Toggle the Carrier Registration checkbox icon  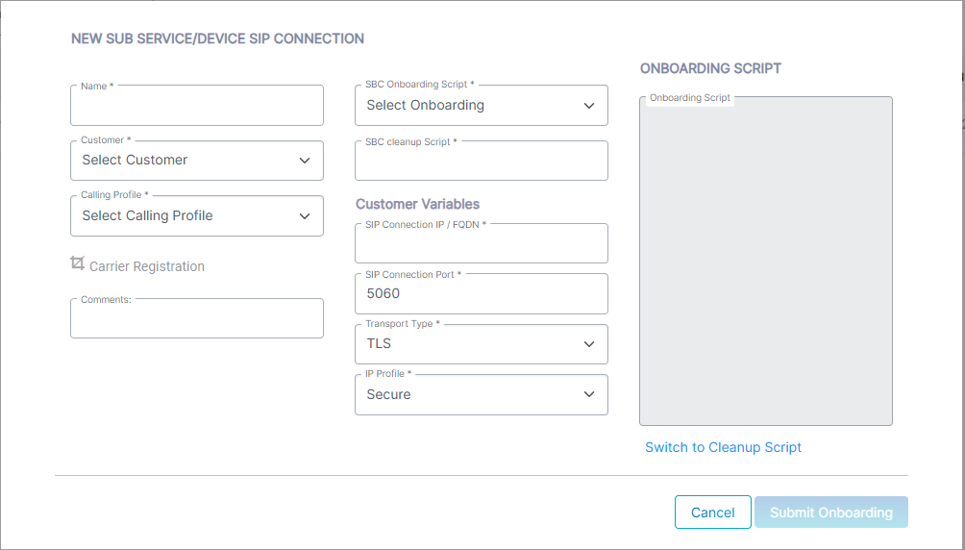coord(77,263)
